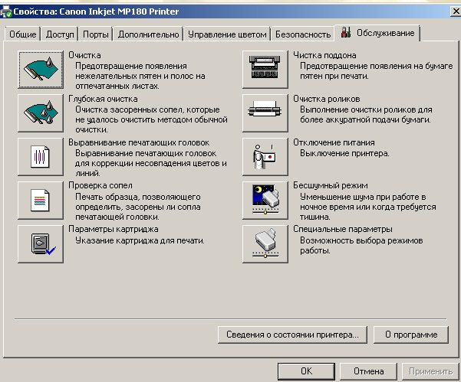Viewport: 461px width, 382px height.
Task: Switch to the Общие tab
Action: 22,34
